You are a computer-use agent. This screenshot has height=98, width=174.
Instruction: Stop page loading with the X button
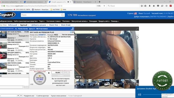coord(104,6)
